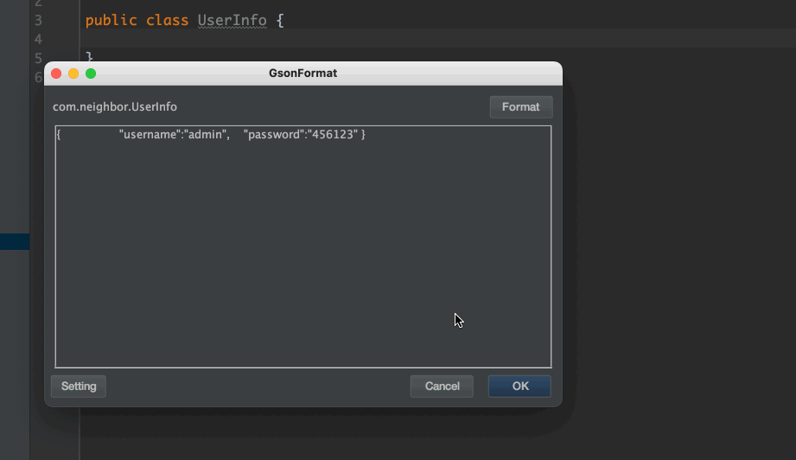Viewport: 796px width, 460px height.
Task: Click inside the JSON text area
Action: coord(303,246)
